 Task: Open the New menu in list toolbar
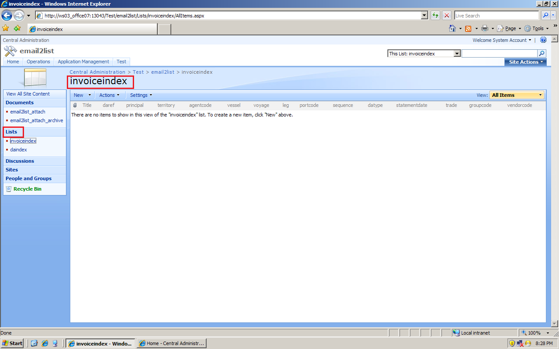(x=82, y=95)
